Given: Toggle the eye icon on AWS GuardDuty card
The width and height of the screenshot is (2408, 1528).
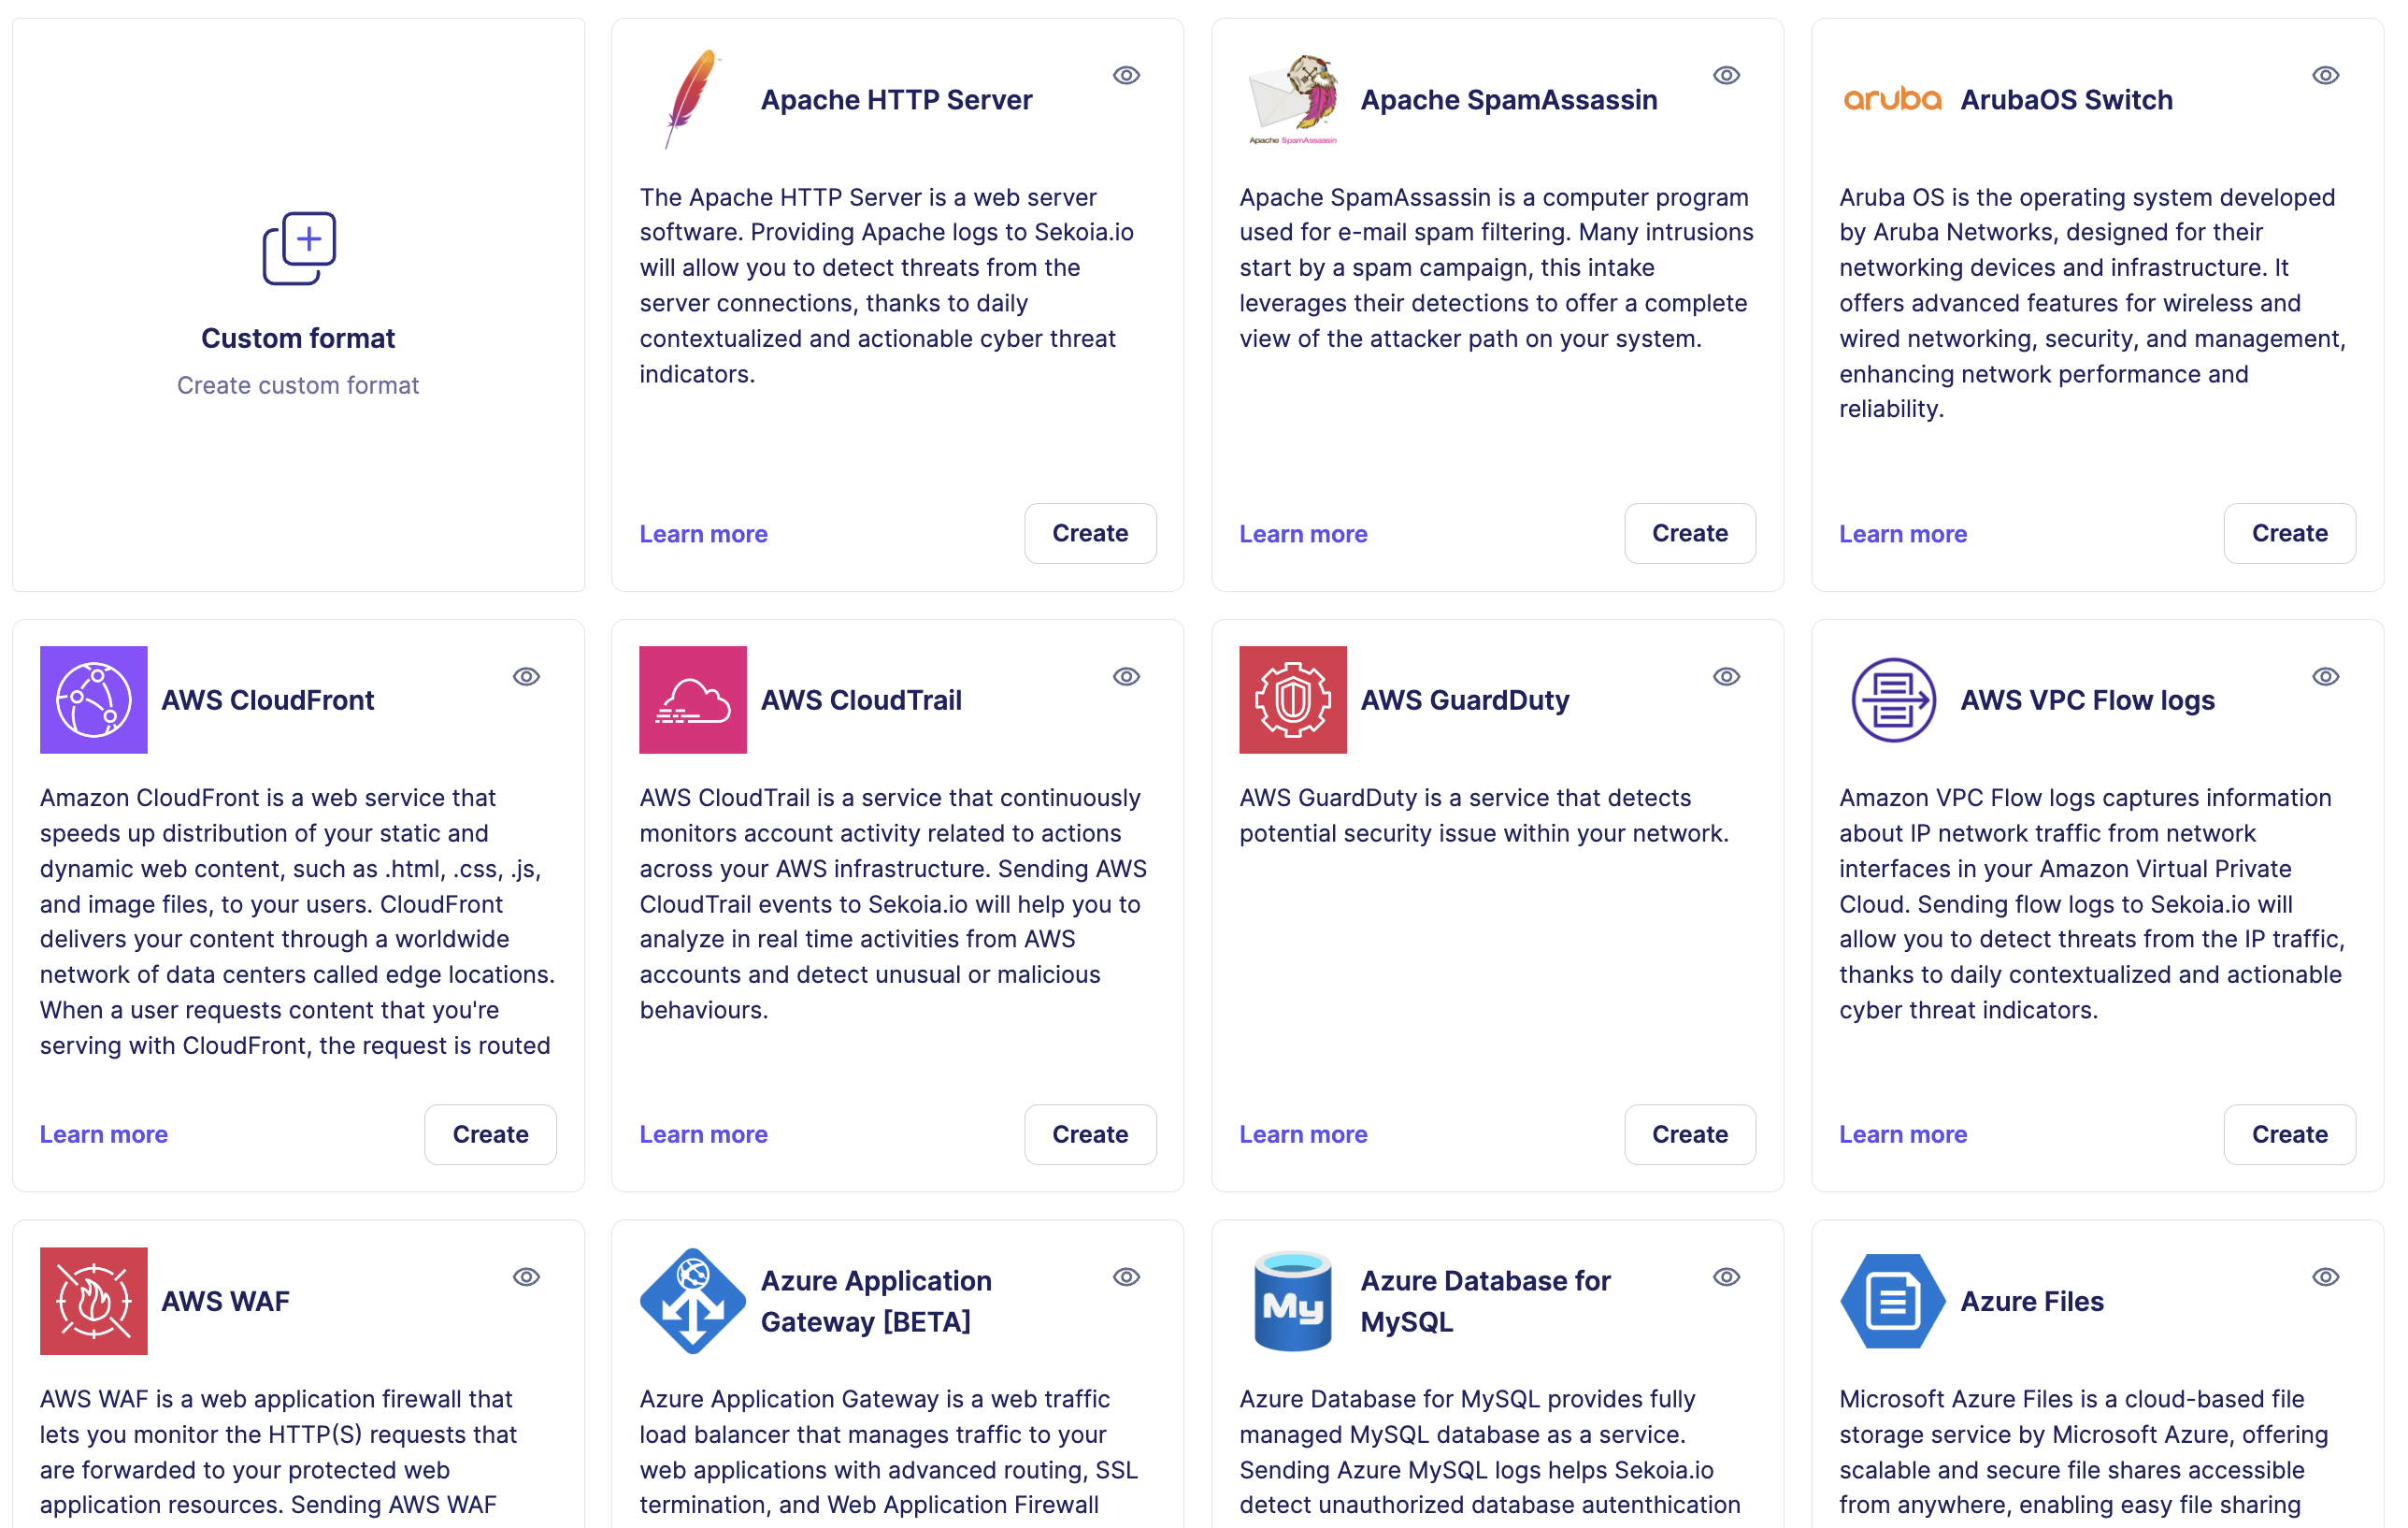Looking at the screenshot, I should pyautogui.click(x=1726, y=676).
